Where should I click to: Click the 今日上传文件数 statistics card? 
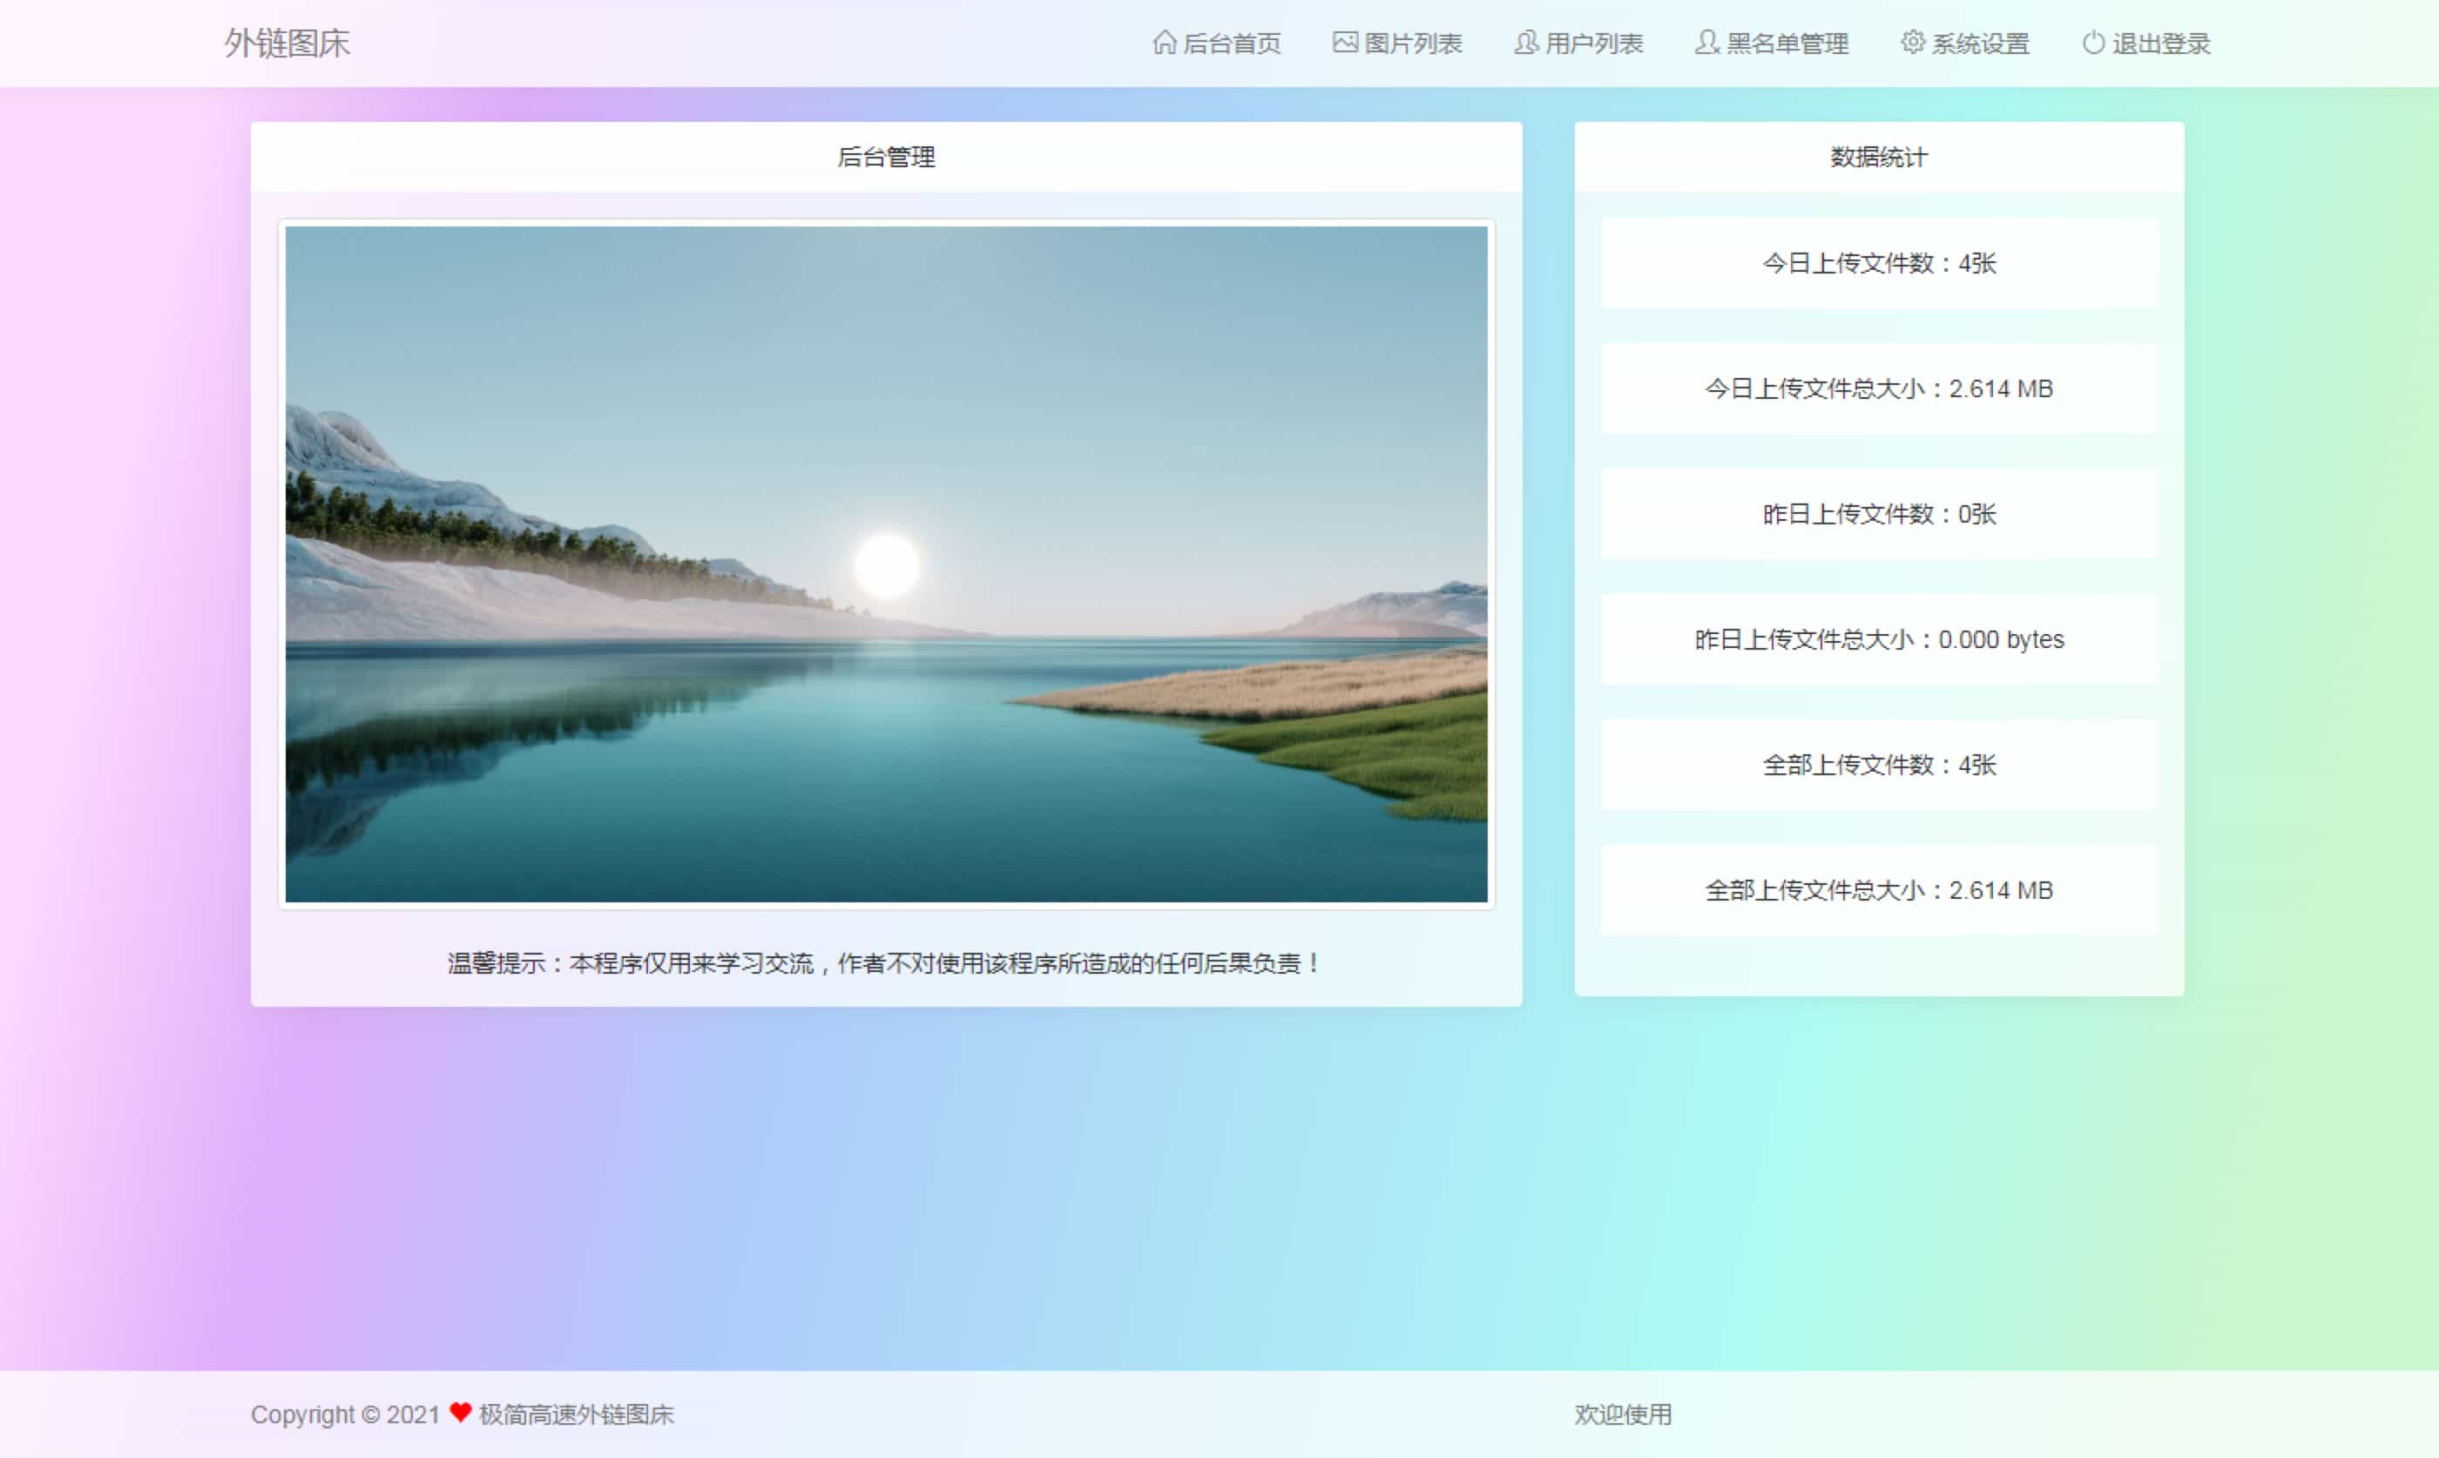point(1878,263)
